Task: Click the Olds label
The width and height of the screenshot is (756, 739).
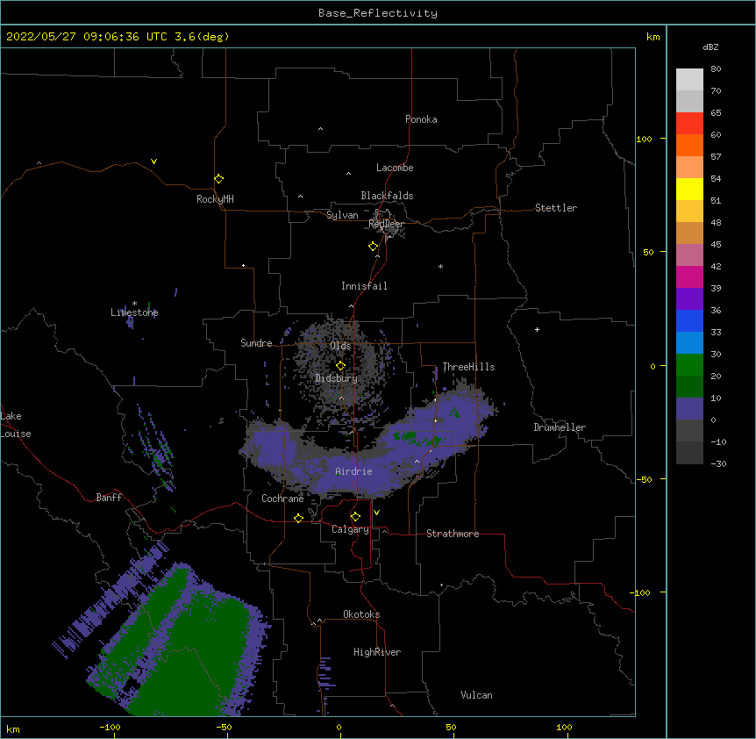Action: coord(340,346)
